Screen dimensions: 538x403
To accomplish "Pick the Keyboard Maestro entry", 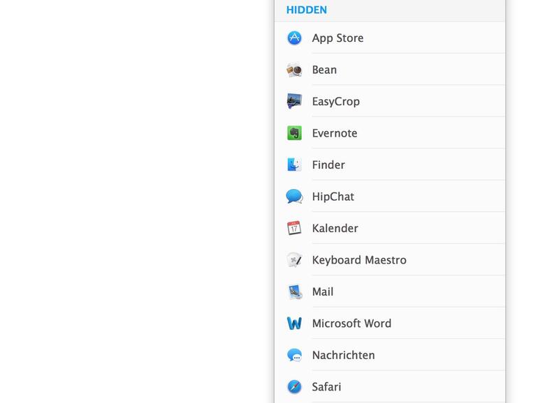I will pos(359,260).
